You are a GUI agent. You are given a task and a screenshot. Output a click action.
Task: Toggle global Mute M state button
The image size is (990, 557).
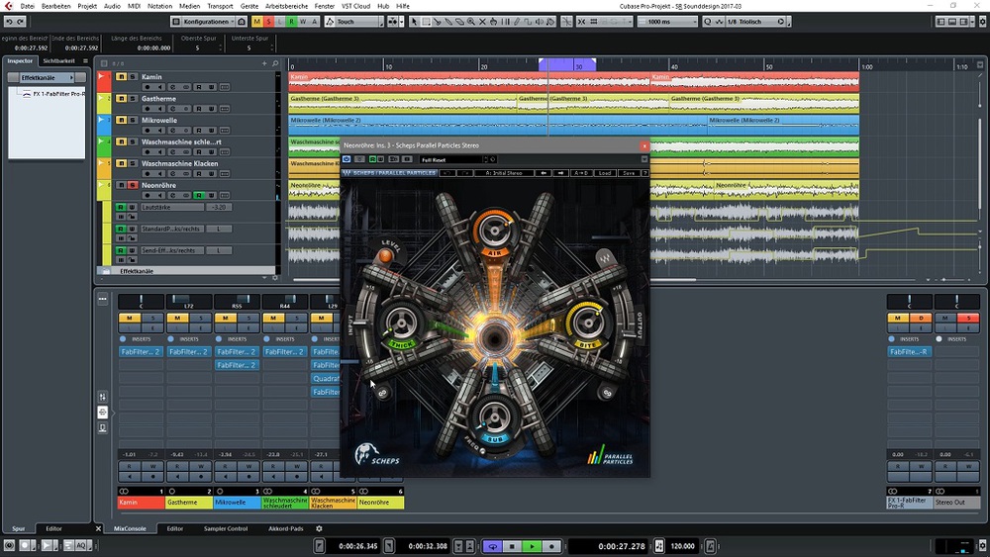[x=257, y=22]
